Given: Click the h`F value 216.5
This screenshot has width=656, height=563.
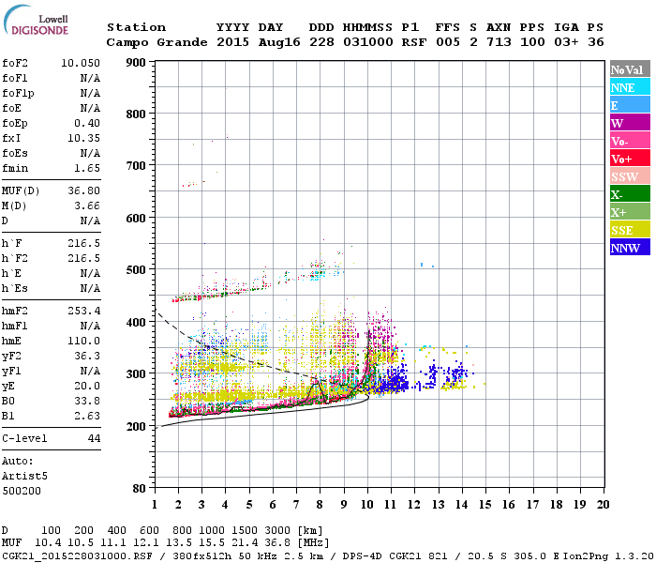Looking at the screenshot, I should point(83,243).
